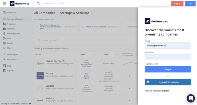This screenshot has height=105, width=197.
Task: Open the Sorare company name
Action: [x=49, y=73]
